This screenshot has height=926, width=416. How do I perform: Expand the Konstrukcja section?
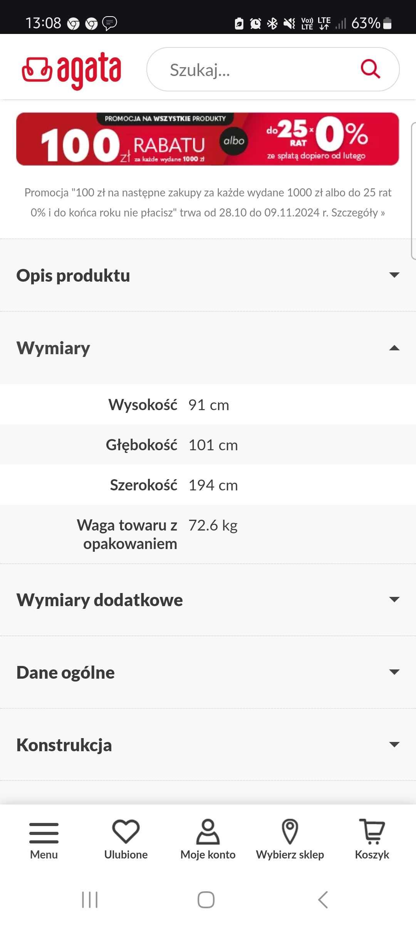[x=208, y=745]
